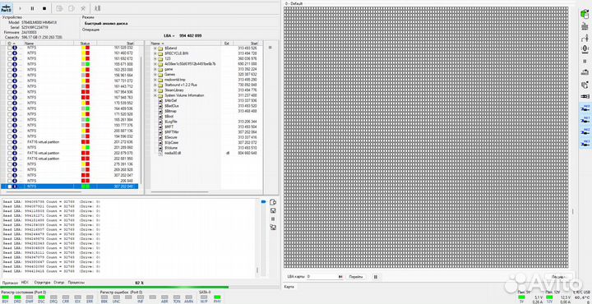Check the partition starting at 193 777 376
Screen dimensions: 592x304
(x=9, y=125)
